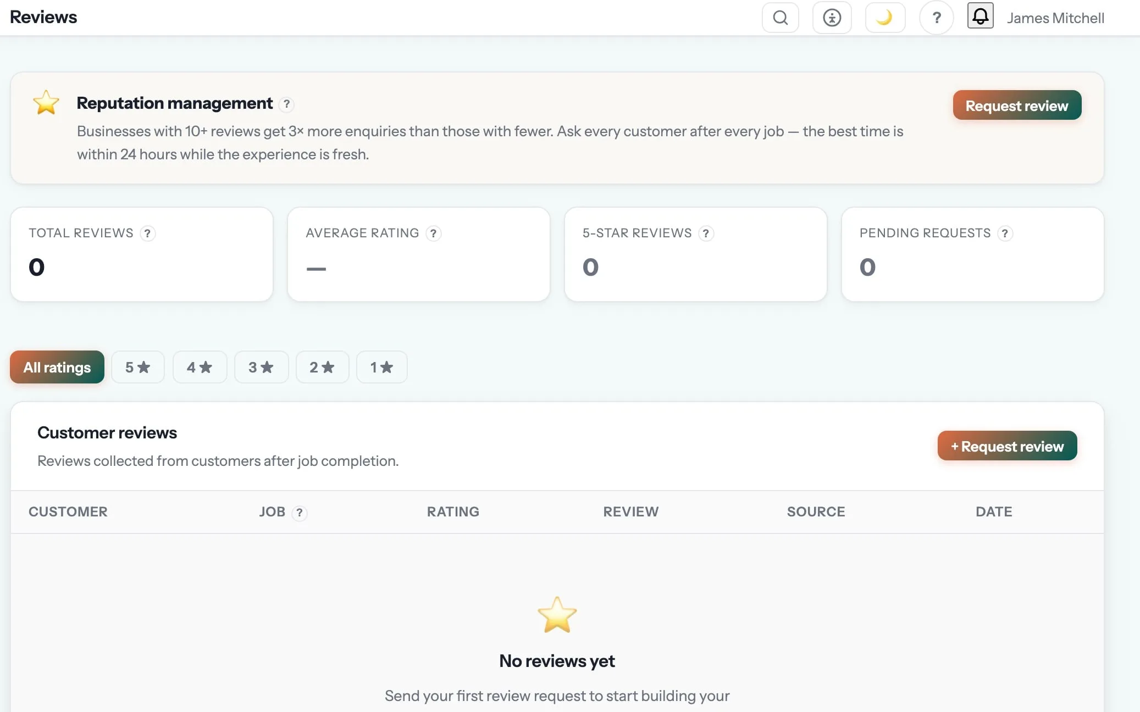Open accessibility options icon
The image size is (1140, 712).
tap(832, 18)
